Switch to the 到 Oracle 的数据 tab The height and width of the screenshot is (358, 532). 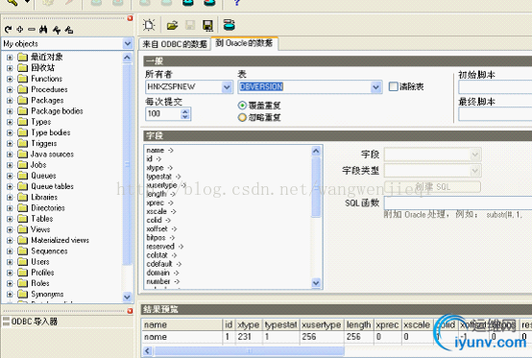click(244, 43)
